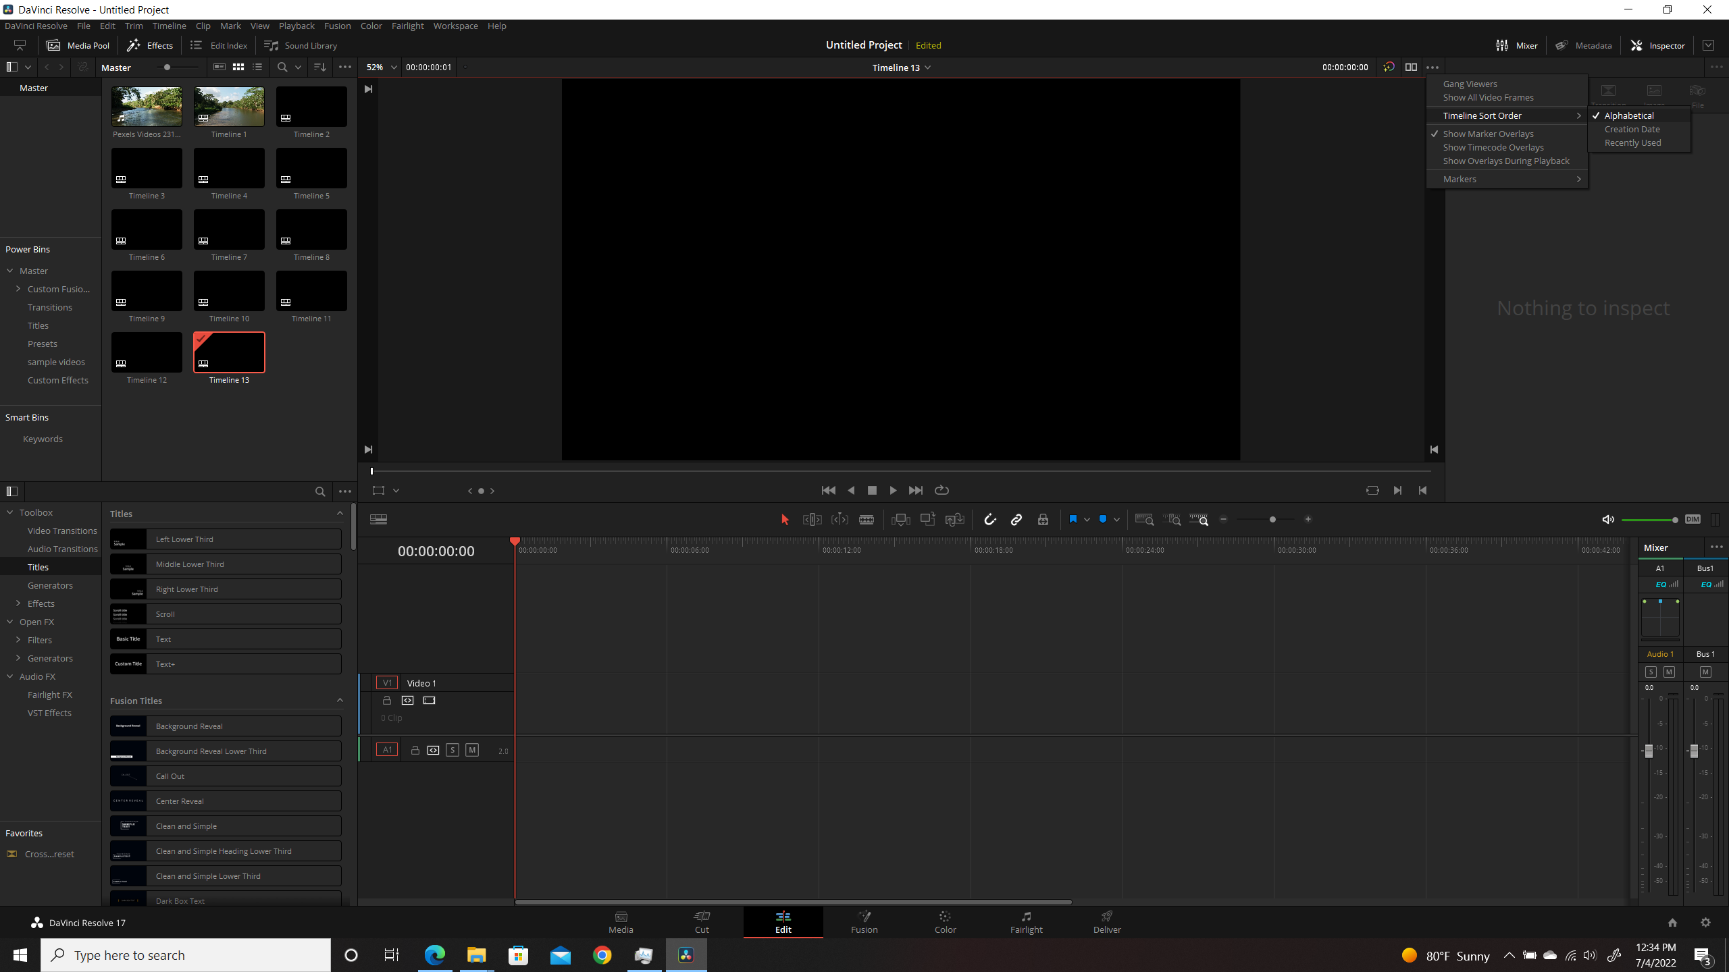Open the Timeline 13 name dropdown

[902, 67]
